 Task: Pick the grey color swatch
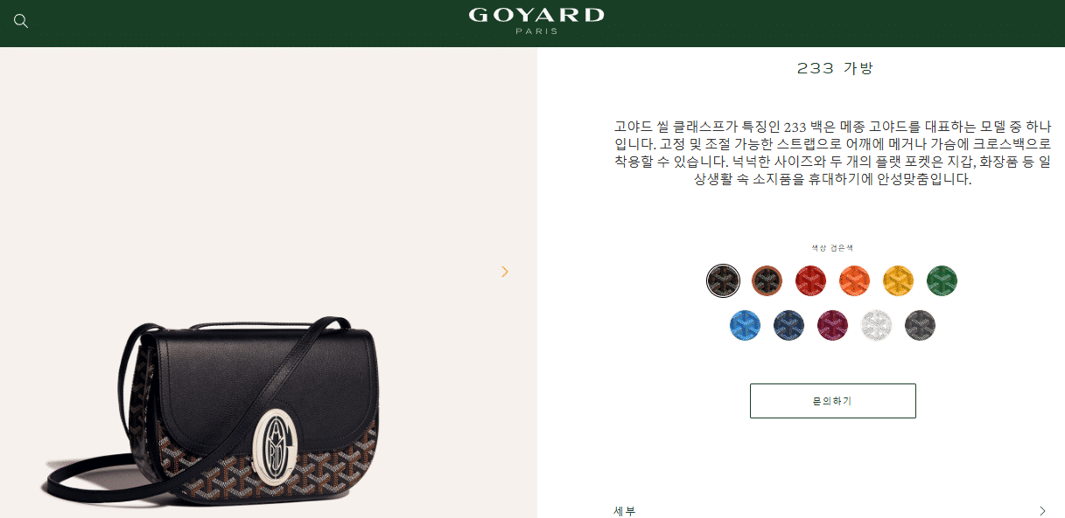click(x=920, y=325)
